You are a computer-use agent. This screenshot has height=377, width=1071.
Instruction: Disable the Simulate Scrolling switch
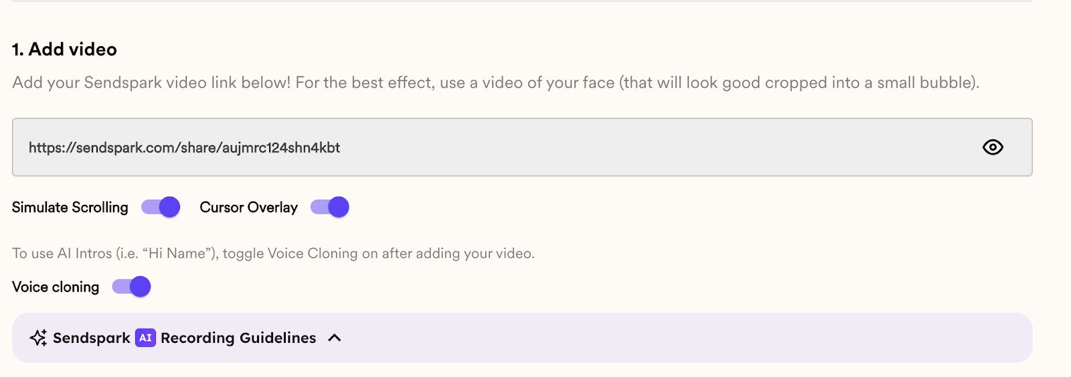tap(161, 207)
